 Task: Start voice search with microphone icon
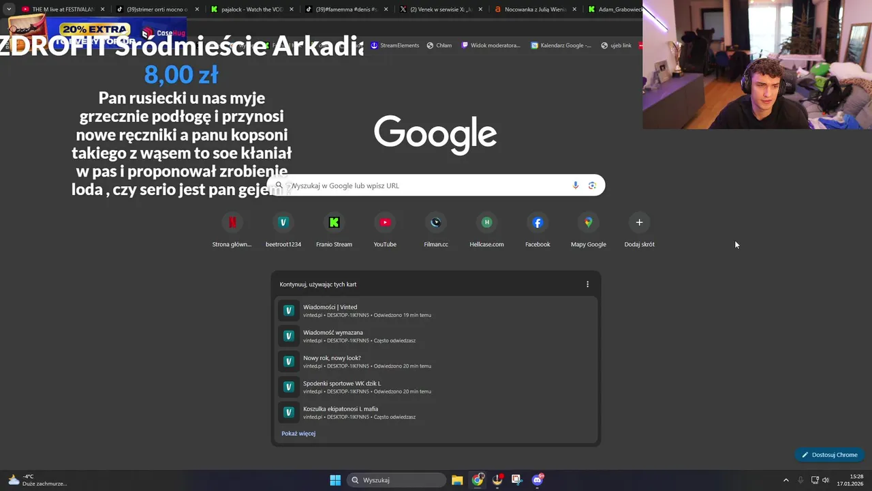(x=576, y=185)
